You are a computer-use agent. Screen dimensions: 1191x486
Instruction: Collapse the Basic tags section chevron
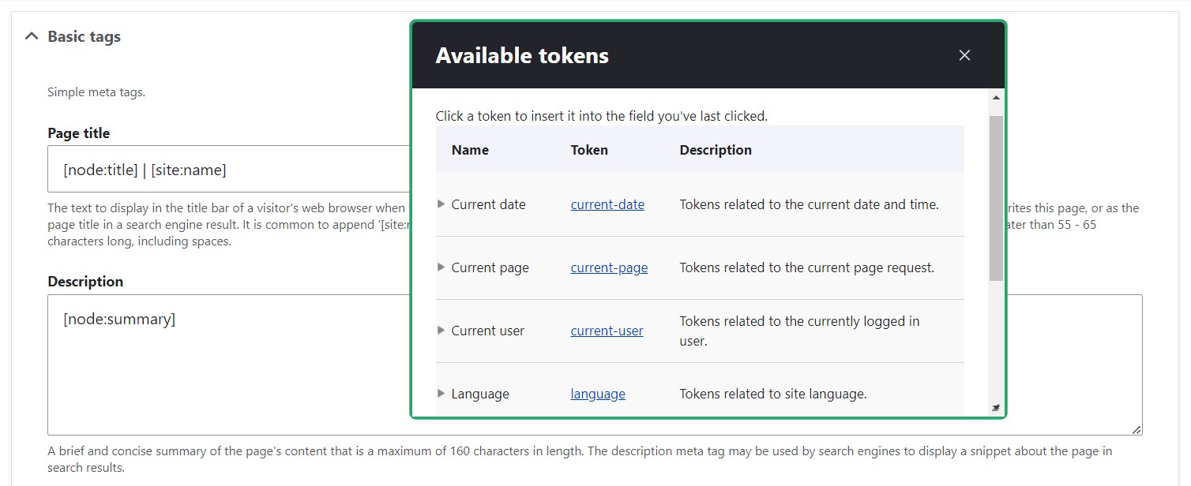coord(32,36)
